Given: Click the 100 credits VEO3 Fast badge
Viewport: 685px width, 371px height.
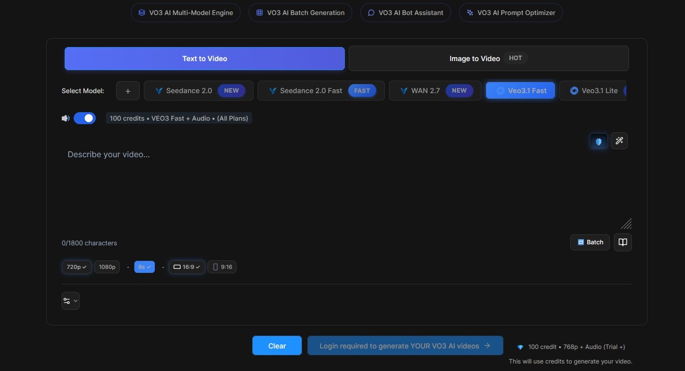Looking at the screenshot, I should tap(179, 118).
